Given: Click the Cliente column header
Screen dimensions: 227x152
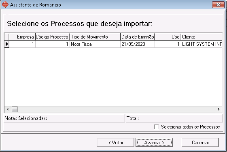Looking at the screenshot, I should 202,37.
